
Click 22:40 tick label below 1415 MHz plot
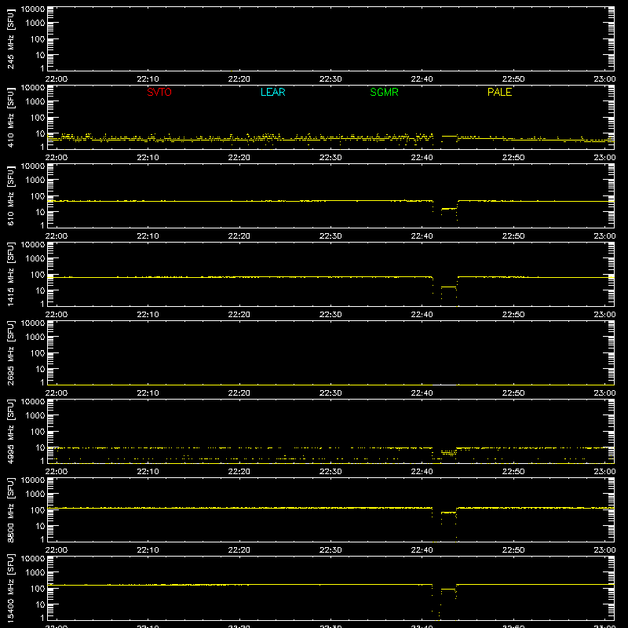point(422,315)
